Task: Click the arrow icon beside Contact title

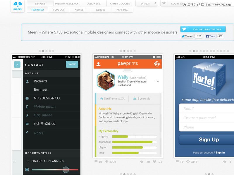Action: coord(17,64)
